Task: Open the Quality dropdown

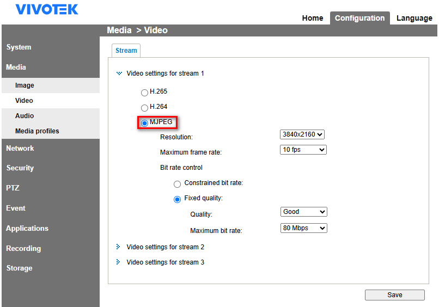Action: coord(304,212)
